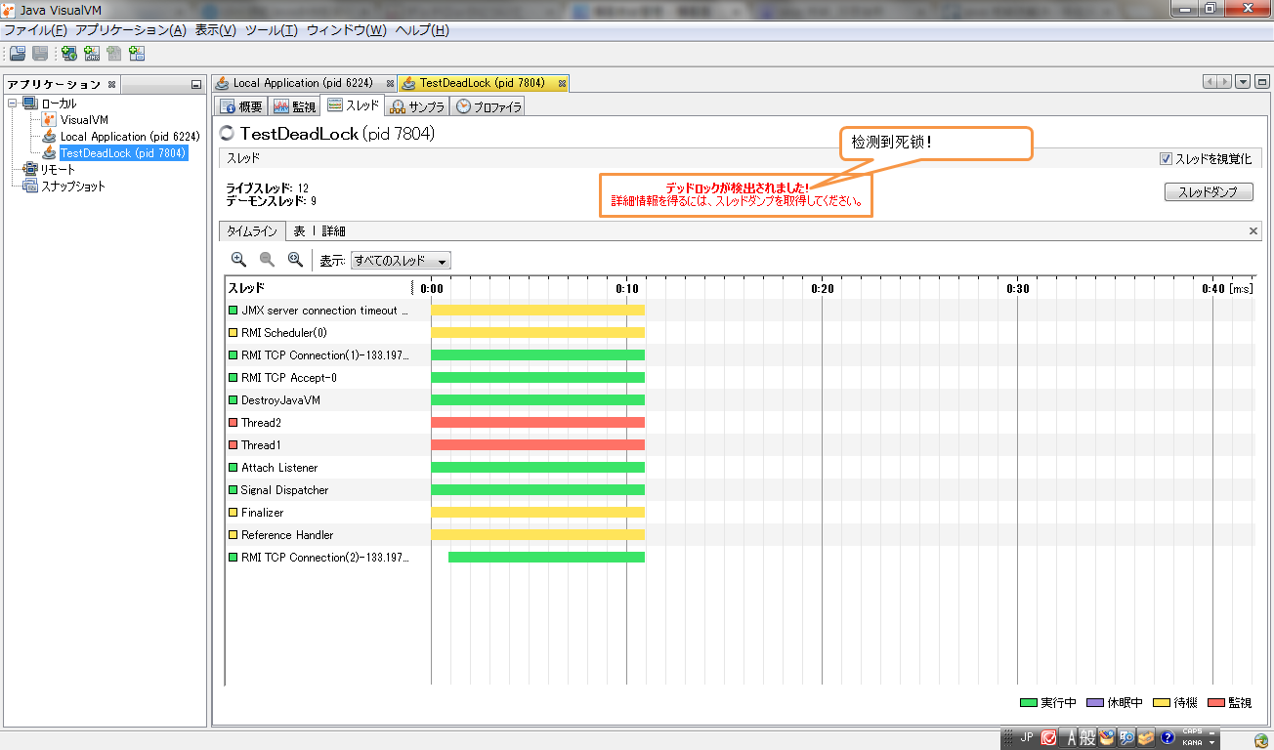Click the スレッドダンプ button
1274x750 pixels.
1209,192
